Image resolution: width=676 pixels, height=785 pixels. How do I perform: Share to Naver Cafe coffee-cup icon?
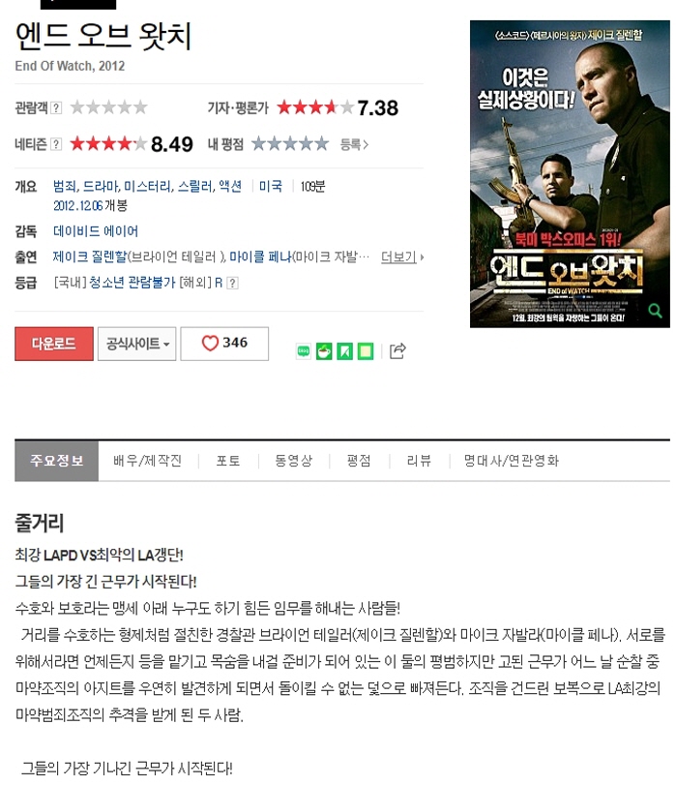[x=324, y=351]
